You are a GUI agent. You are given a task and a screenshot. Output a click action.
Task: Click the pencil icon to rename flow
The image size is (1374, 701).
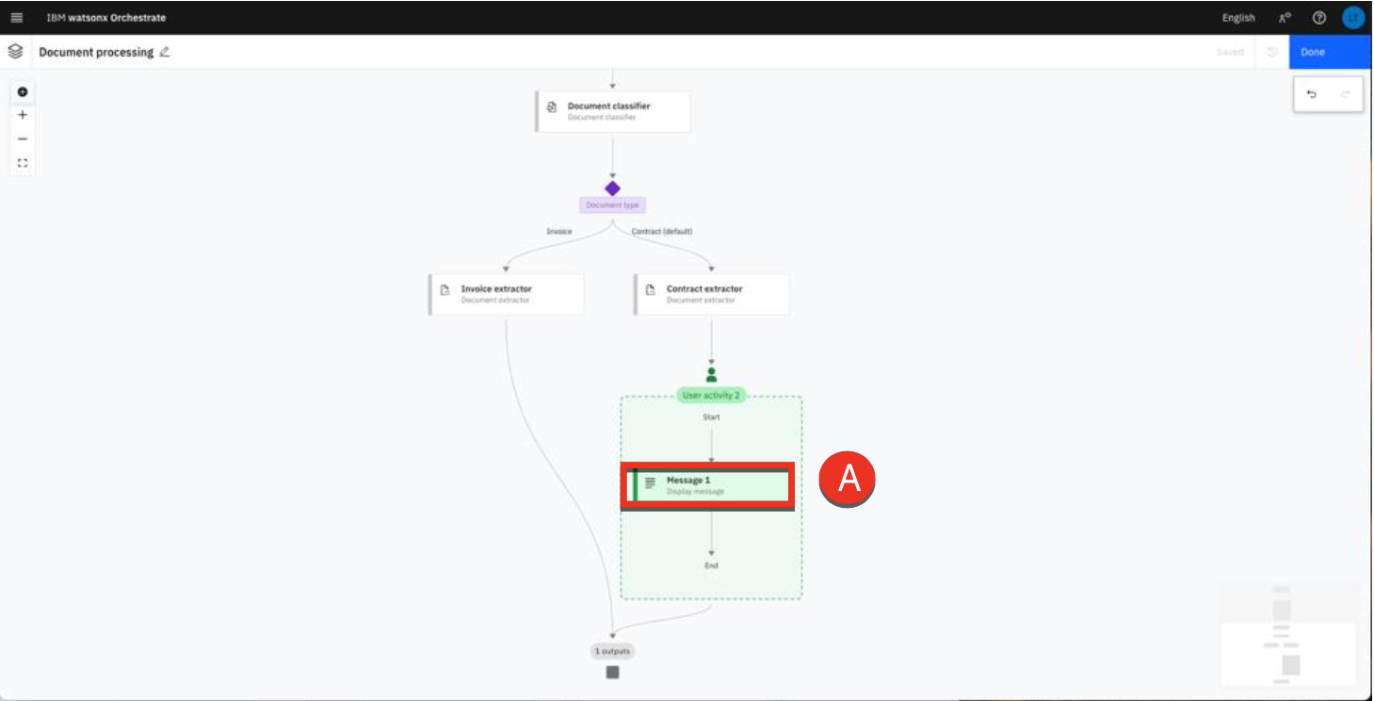[165, 52]
